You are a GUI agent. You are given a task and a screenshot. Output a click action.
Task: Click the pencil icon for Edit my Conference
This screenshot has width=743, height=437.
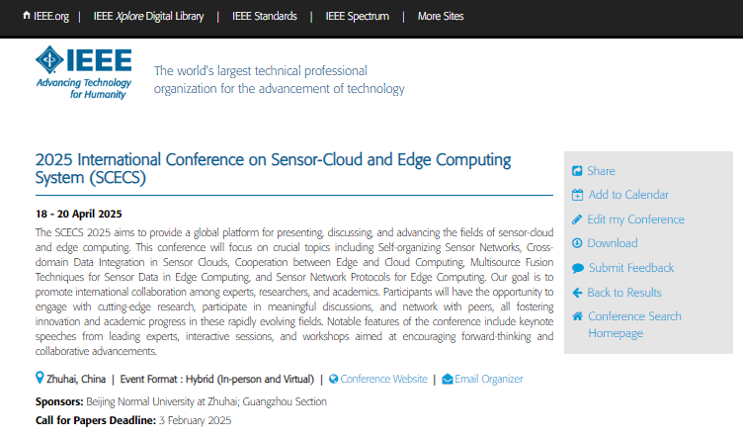[x=577, y=219]
